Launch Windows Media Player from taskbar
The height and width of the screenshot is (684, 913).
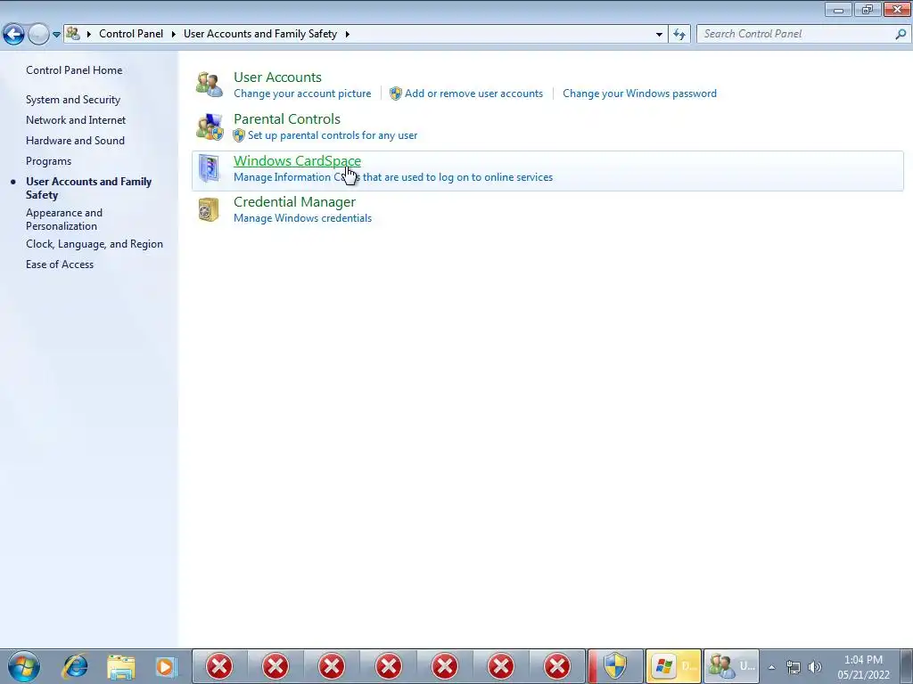[x=166, y=666]
